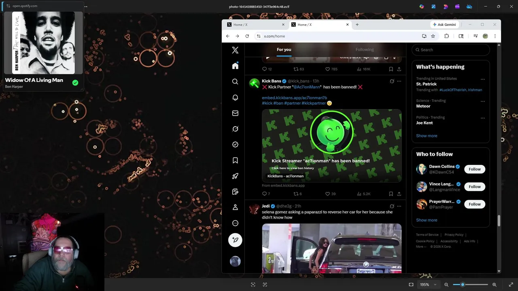This screenshot has height=291, width=518.
Task: Close the active Home / X browser tab
Action: (x=347, y=25)
